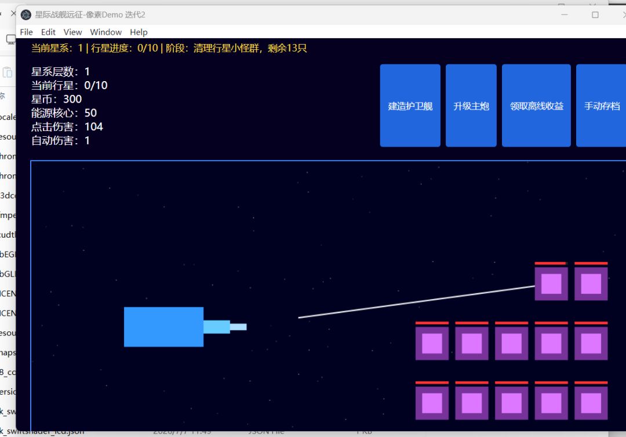Click the 点击伤害: 104 stat text
The image size is (626, 437).
coord(67,126)
